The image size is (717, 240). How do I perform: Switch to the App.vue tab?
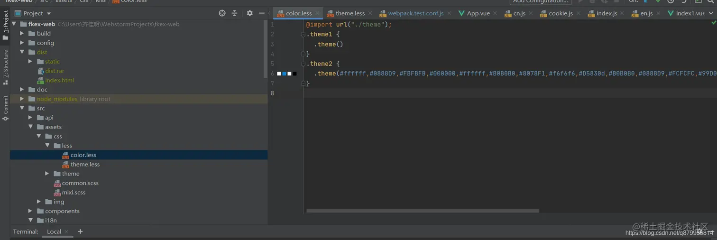coord(478,13)
